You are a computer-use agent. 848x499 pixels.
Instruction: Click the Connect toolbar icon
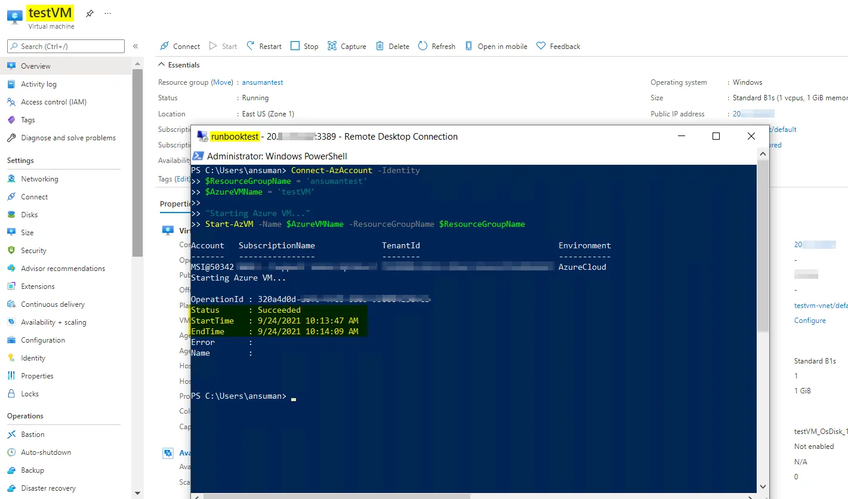165,47
